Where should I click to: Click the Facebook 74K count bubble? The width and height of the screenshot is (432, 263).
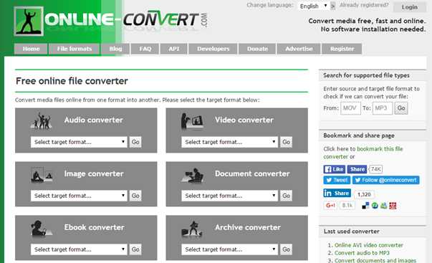coord(375,169)
